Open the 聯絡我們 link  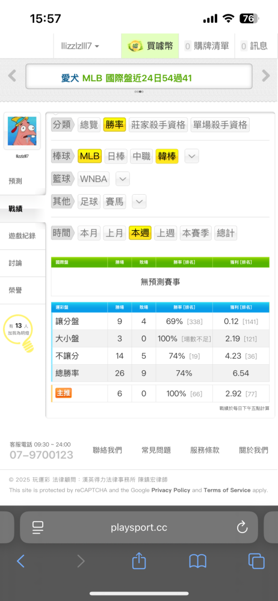pos(108,450)
